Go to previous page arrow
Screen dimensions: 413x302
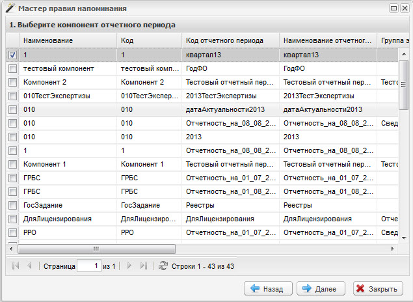tap(29, 266)
